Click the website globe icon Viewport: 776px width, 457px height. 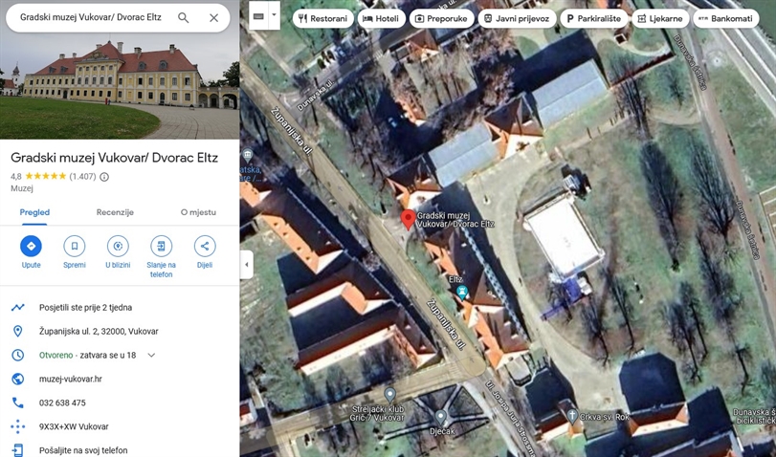18,379
